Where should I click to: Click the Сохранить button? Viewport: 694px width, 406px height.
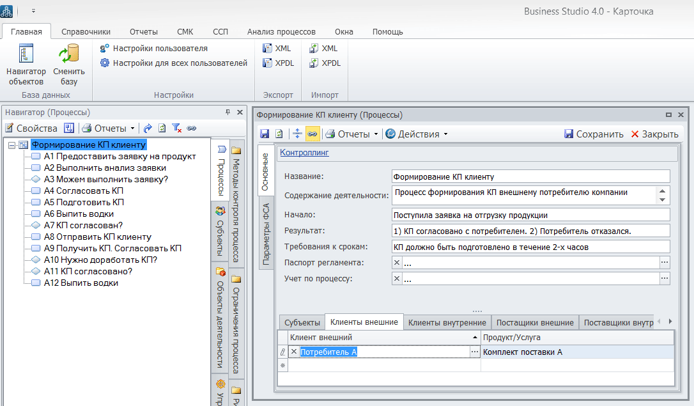[x=594, y=134]
